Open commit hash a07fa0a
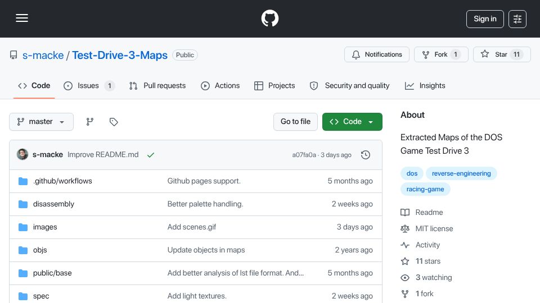540x303 pixels. tap(304, 155)
